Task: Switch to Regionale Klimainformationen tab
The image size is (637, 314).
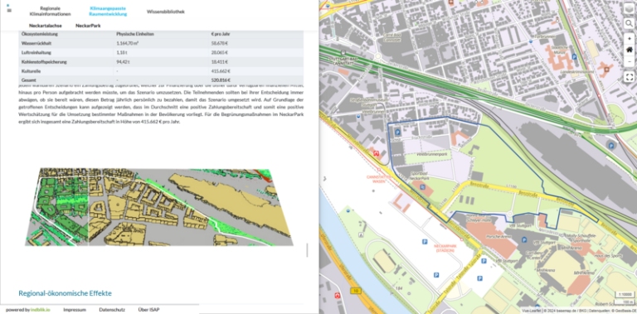Action: (50, 11)
